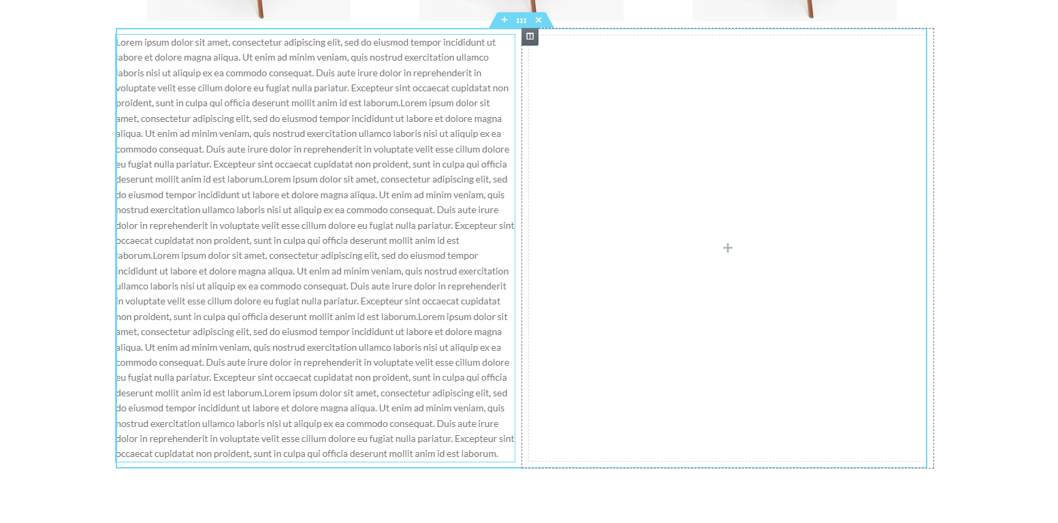
Task: Click the section drag handle with dots
Action: coord(522,20)
